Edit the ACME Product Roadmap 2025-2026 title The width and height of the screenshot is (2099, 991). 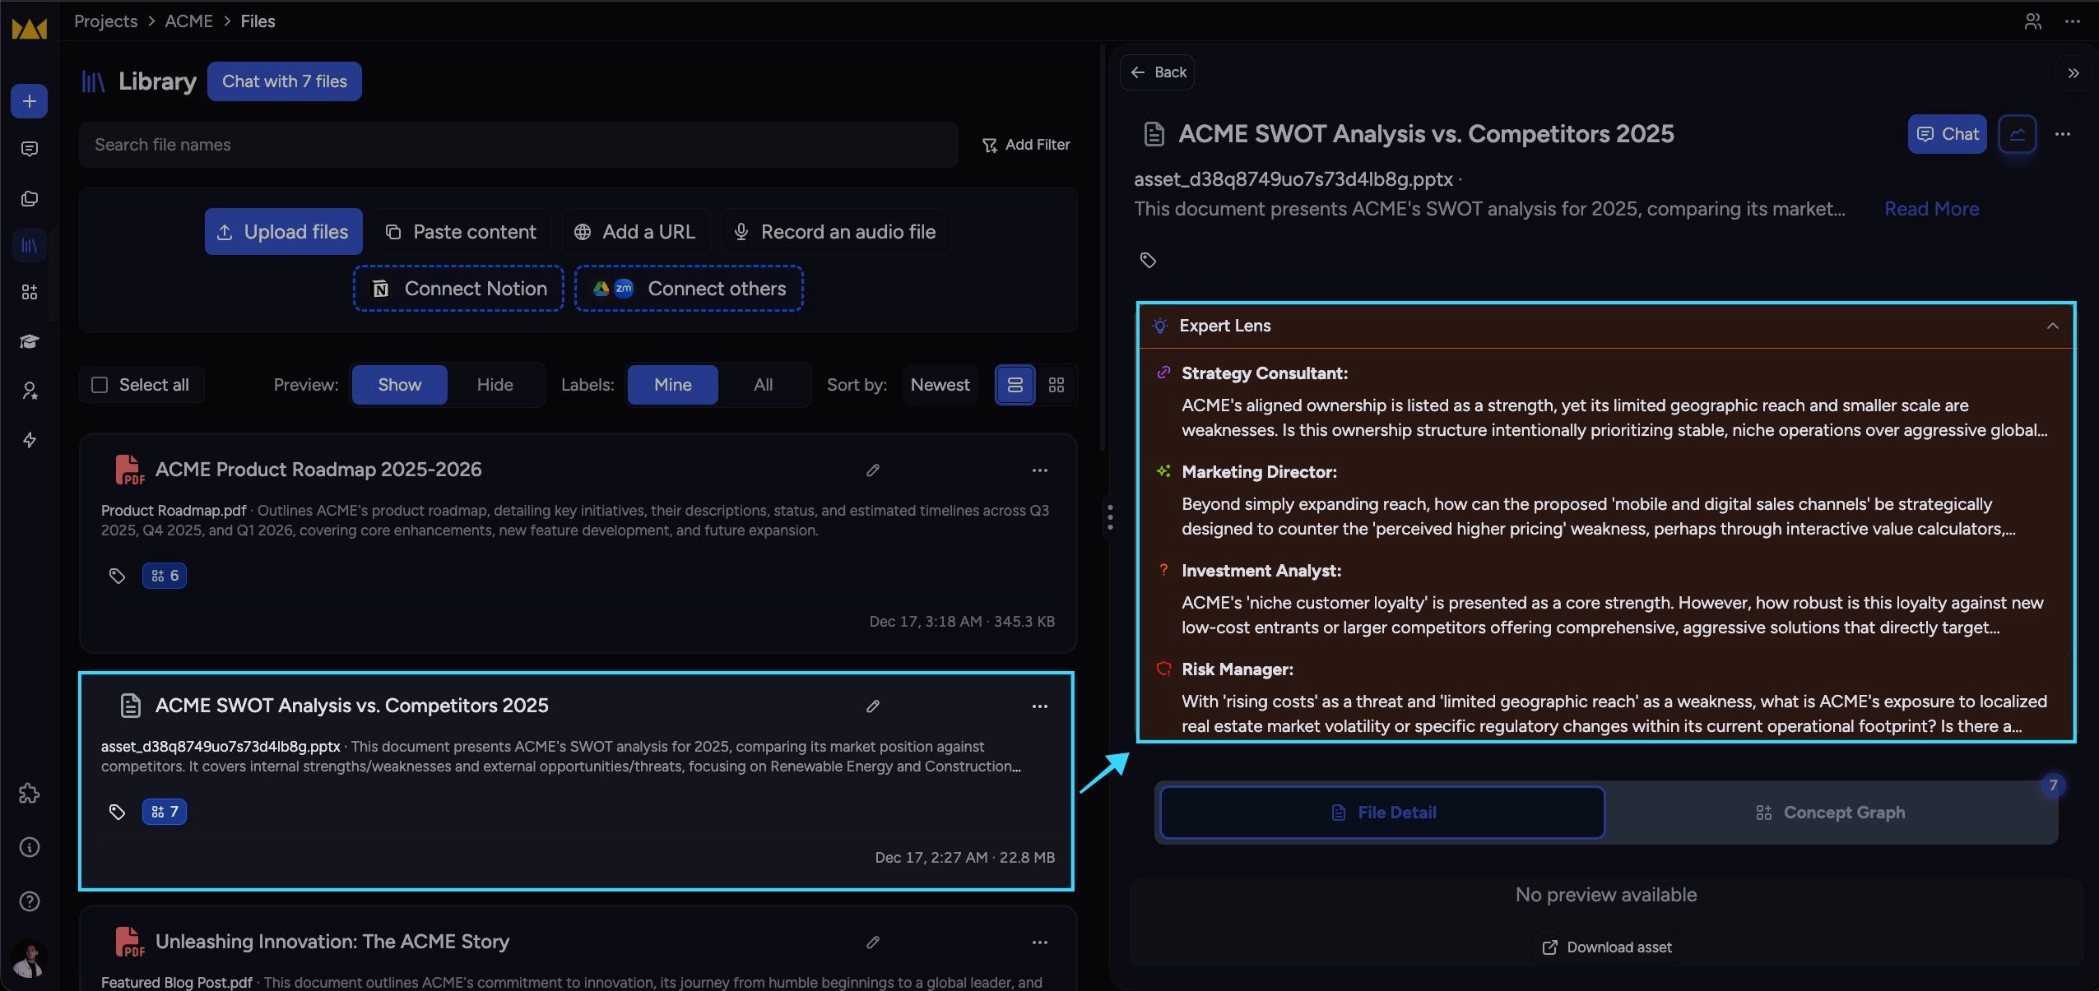[x=873, y=470]
